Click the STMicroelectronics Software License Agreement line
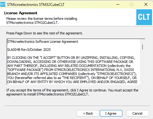This screenshot has width=153, height=119. 43,42
